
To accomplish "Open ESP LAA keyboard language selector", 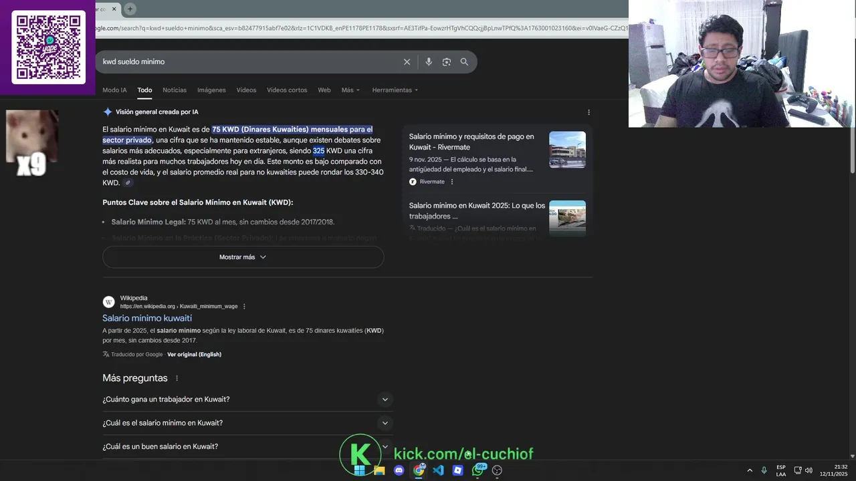I will [781, 470].
